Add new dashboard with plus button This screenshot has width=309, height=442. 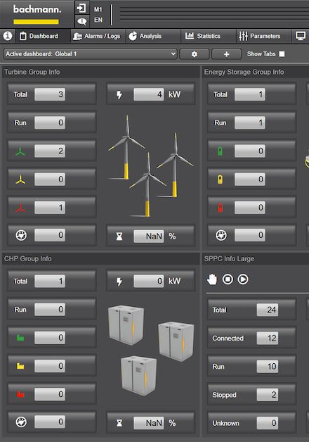tap(226, 54)
